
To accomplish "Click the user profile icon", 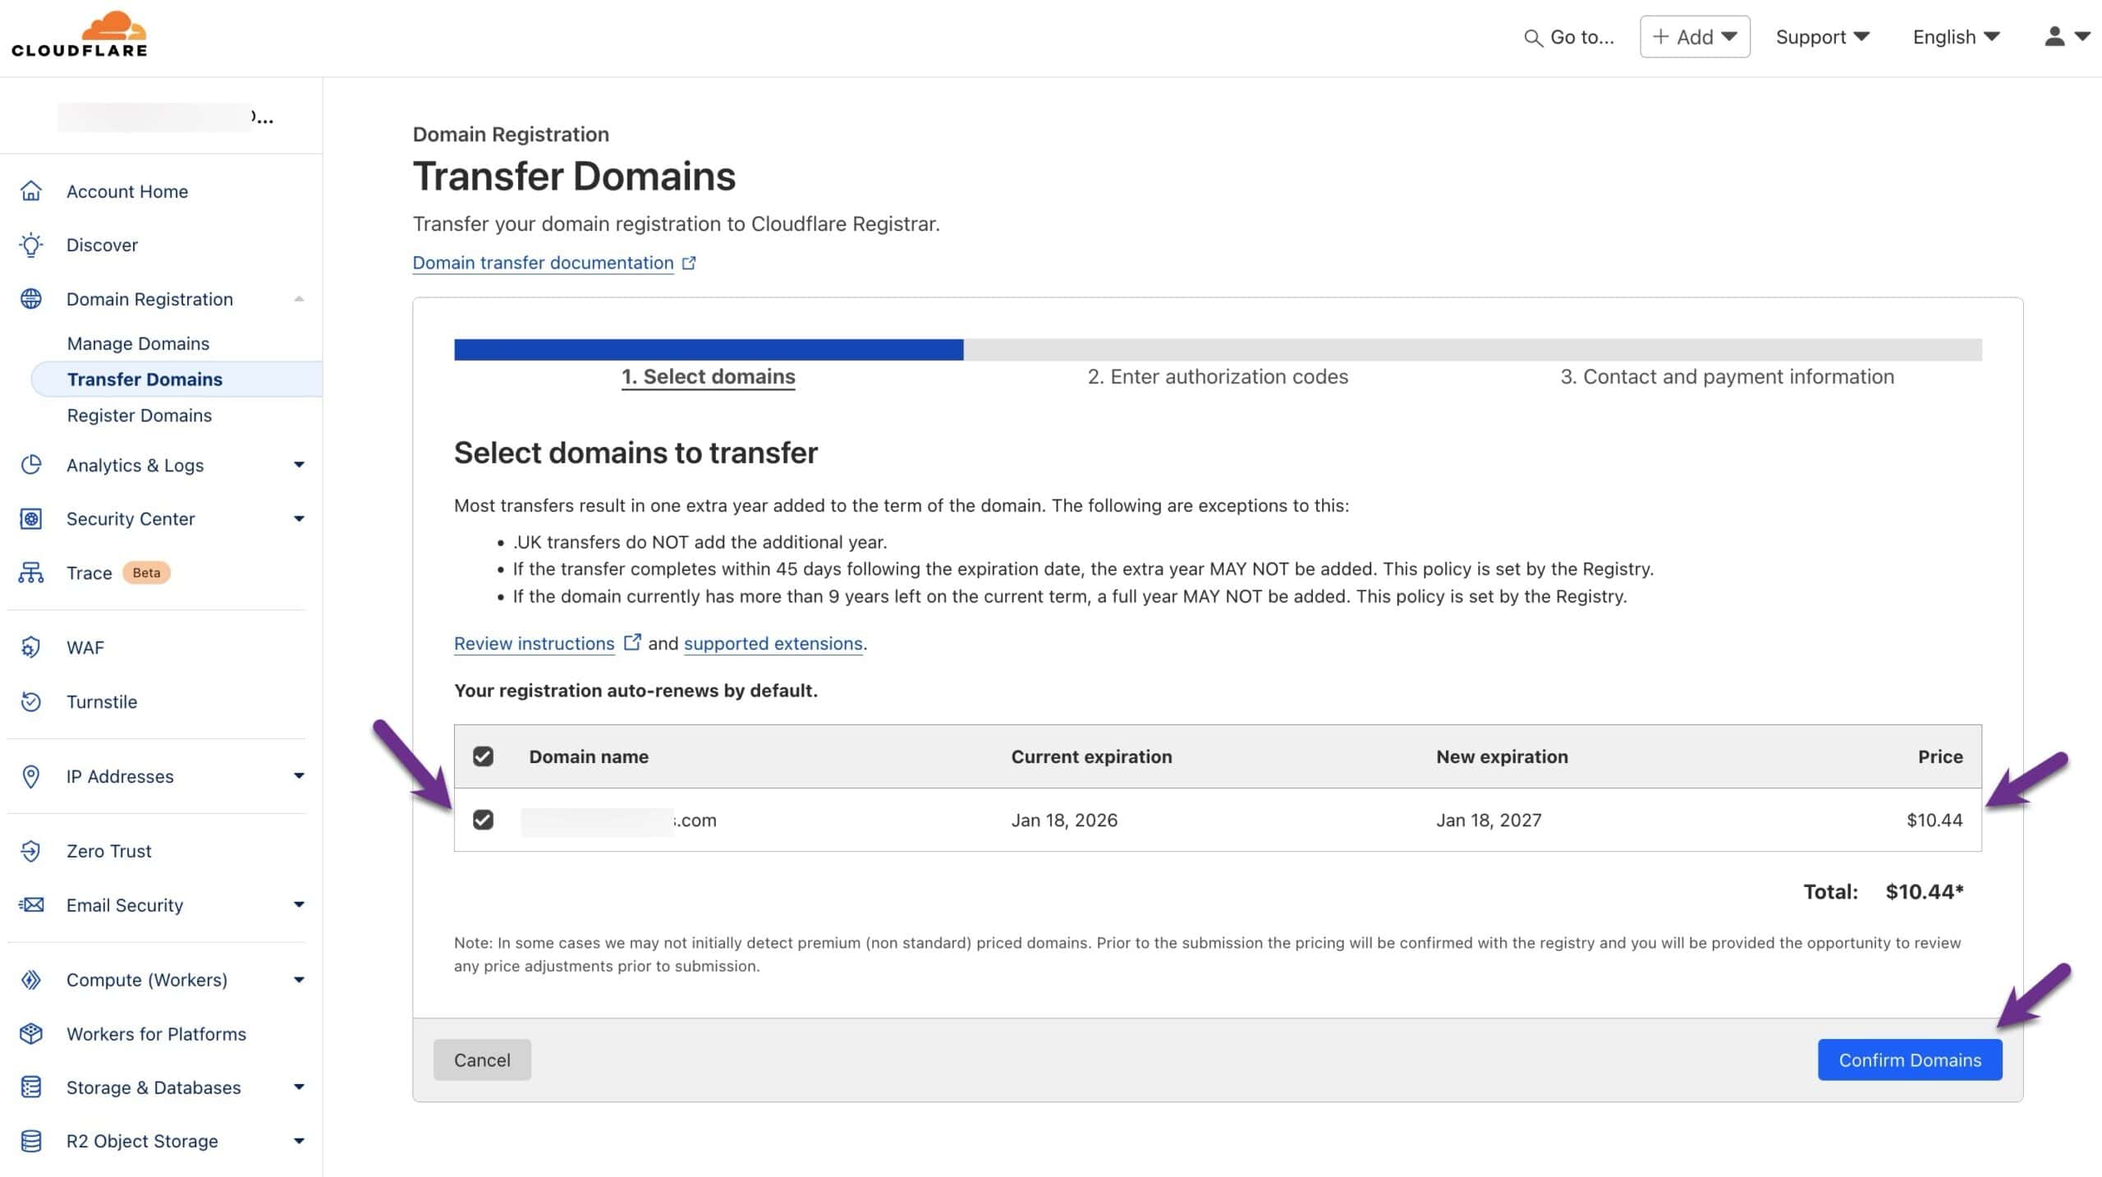I will pos(2054,36).
